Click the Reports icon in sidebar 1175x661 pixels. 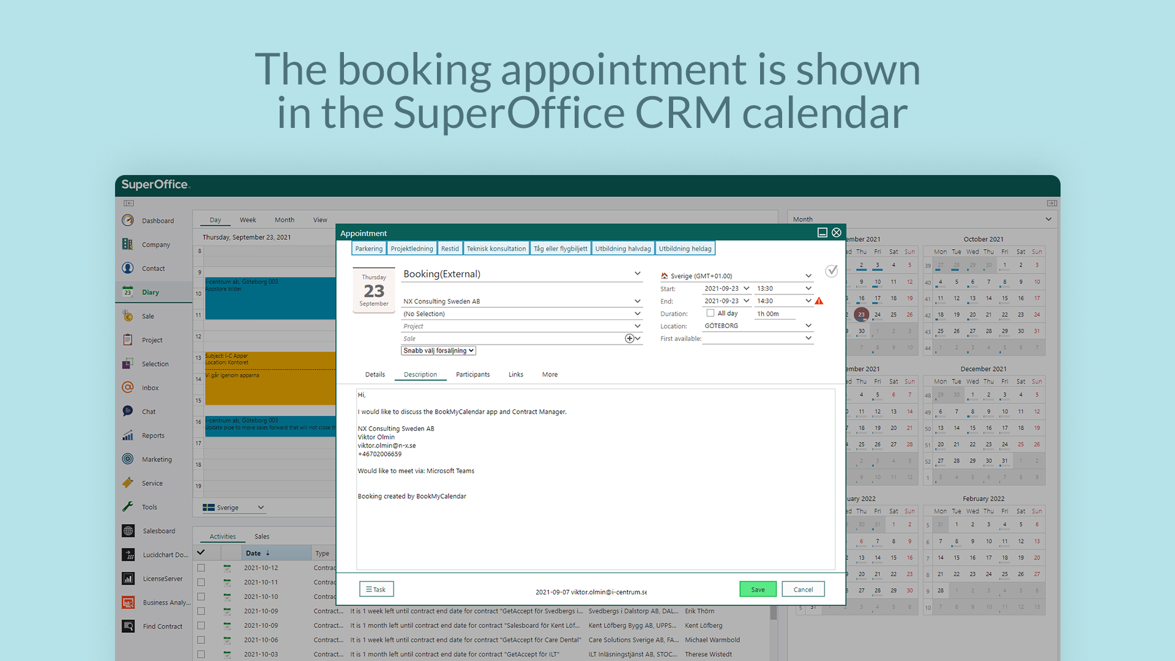[x=129, y=436]
